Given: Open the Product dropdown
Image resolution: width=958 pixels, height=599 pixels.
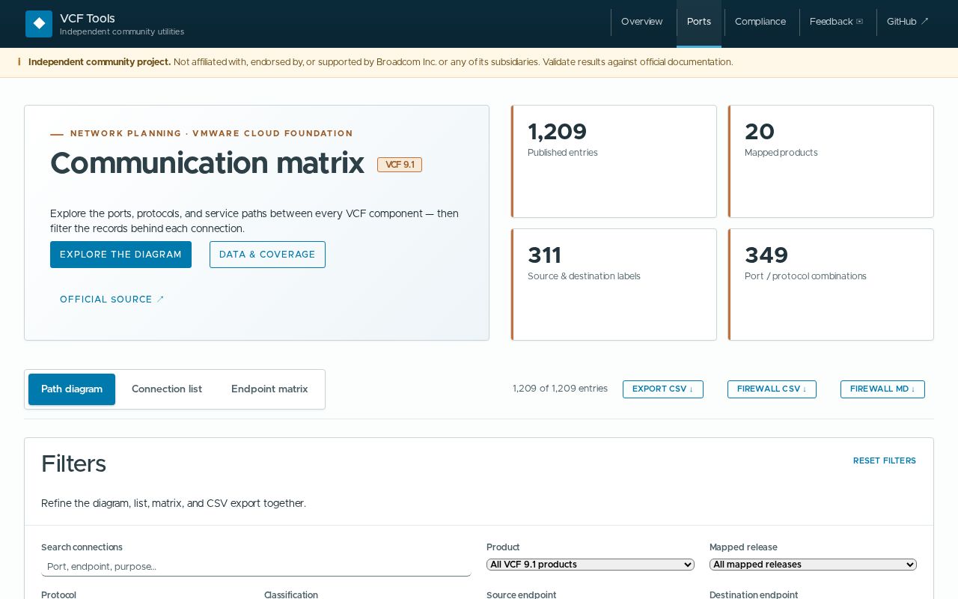Looking at the screenshot, I should point(591,565).
